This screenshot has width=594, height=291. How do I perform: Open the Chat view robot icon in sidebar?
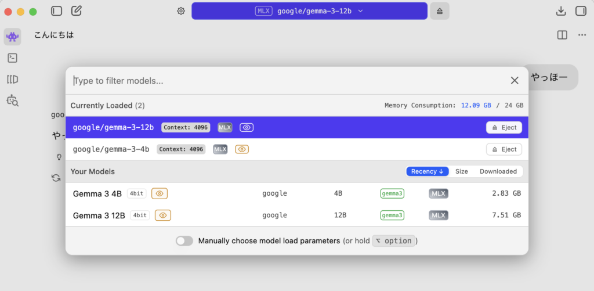click(12, 37)
